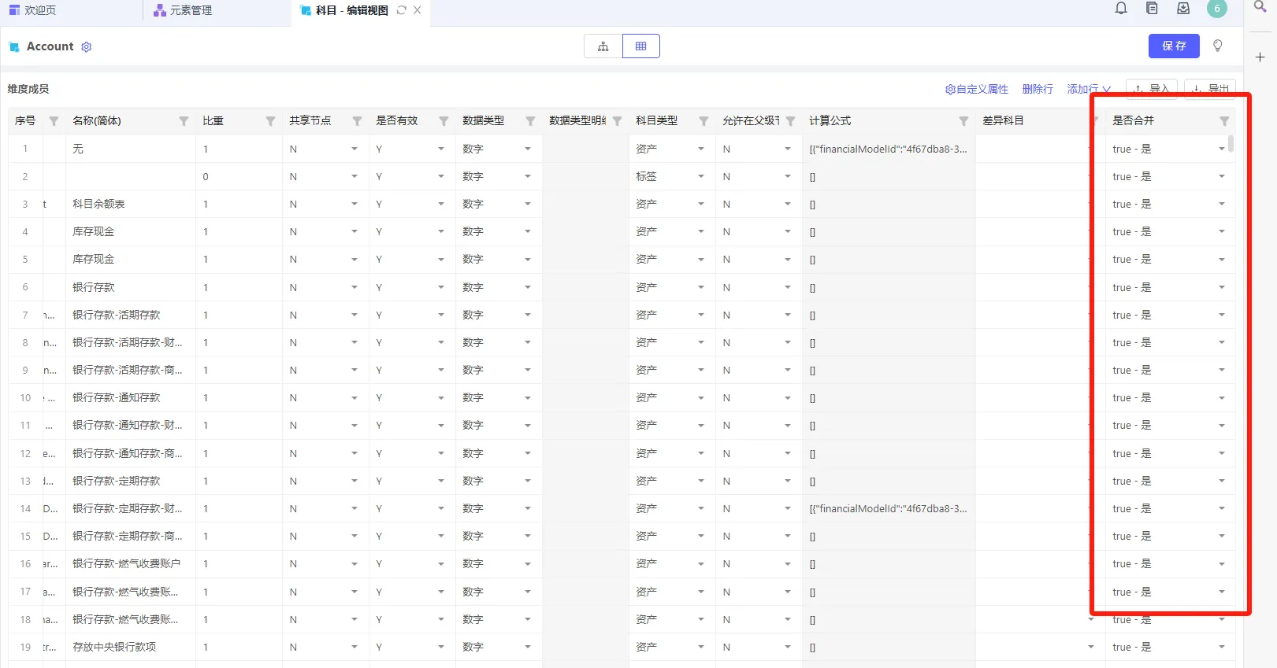Open 自定义属性 settings

click(x=976, y=89)
